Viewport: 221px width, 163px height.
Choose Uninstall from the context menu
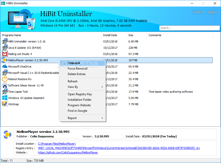82,63
